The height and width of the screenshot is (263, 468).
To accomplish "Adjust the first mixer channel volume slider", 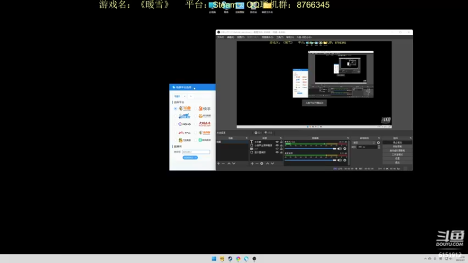I will pos(311,148).
